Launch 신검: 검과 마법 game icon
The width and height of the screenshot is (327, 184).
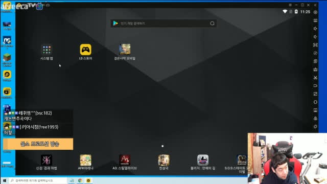click(46, 160)
